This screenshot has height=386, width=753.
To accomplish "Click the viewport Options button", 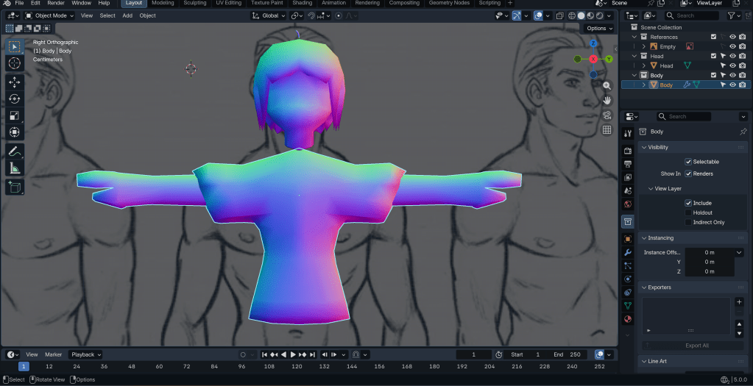I will point(598,29).
